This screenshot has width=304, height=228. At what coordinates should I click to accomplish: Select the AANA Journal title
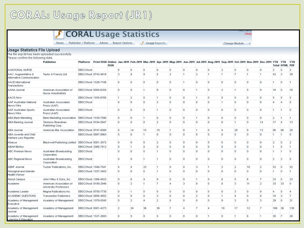16,90
